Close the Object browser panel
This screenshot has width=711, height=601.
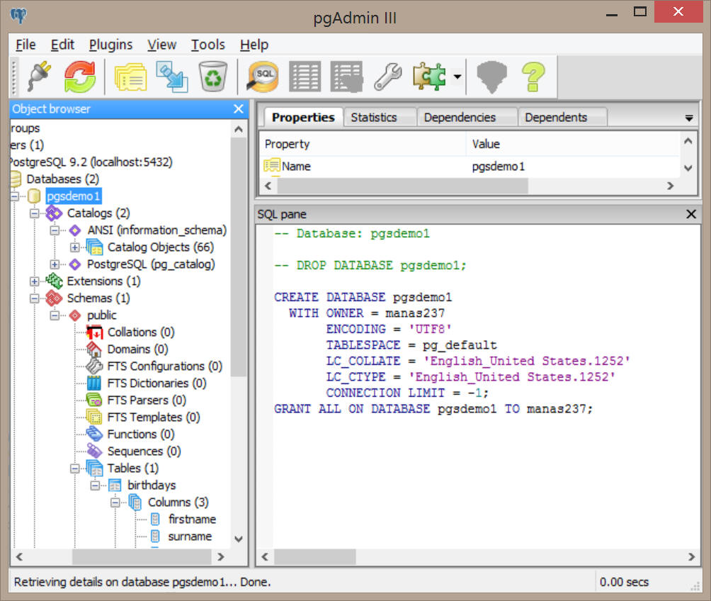pos(239,109)
